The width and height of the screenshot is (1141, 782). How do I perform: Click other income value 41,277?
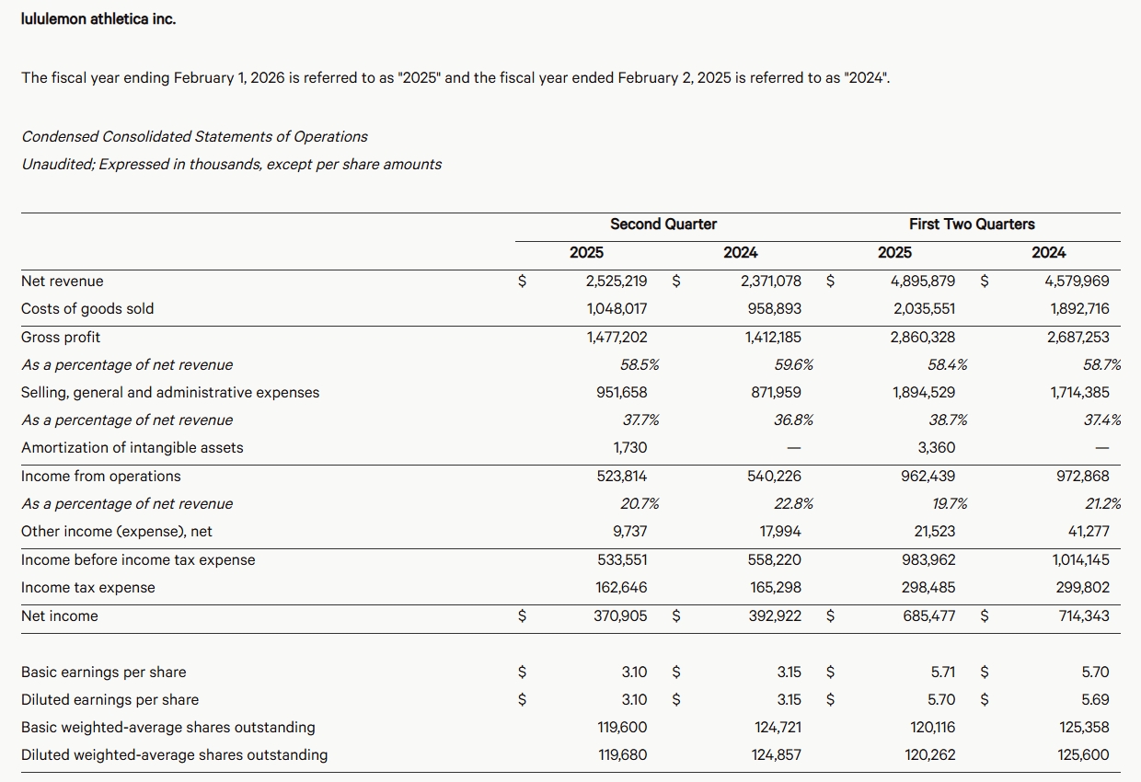click(x=1089, y=532)
